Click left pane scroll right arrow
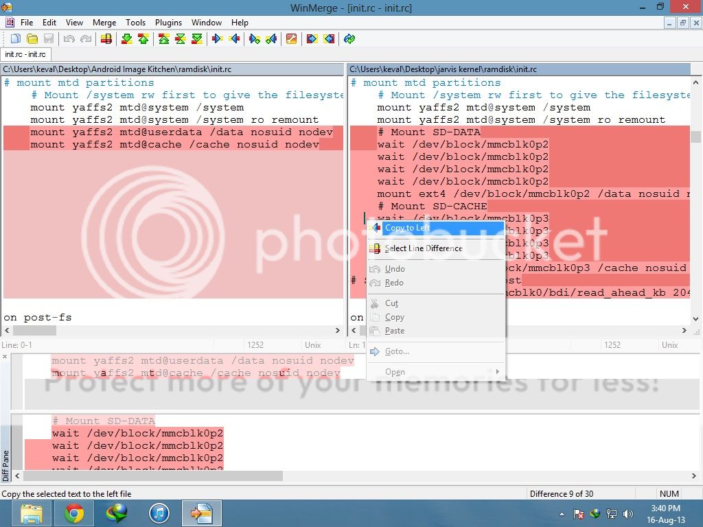This screenshot has width=703, height=527. pos(338,330)
